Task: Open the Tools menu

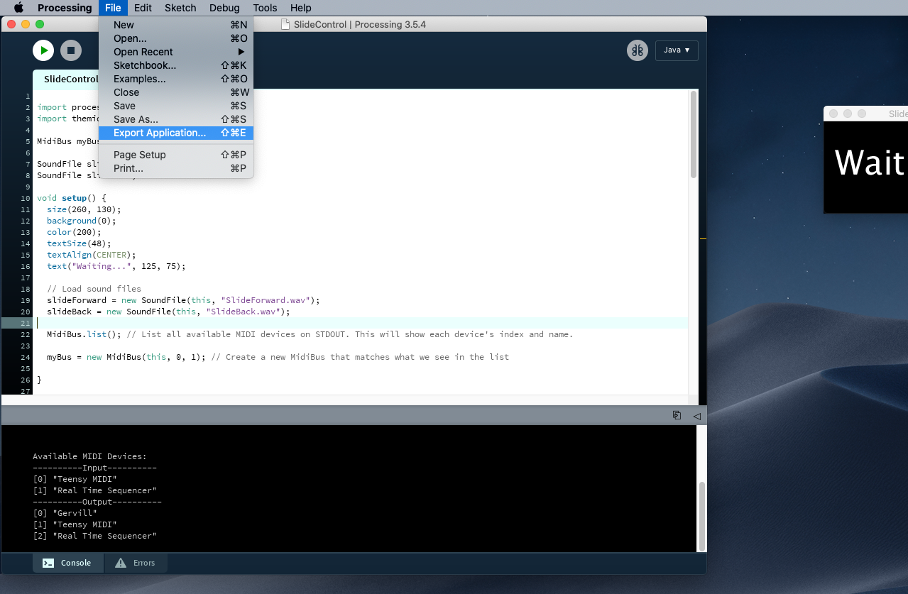Action: (x=265, y=8)
